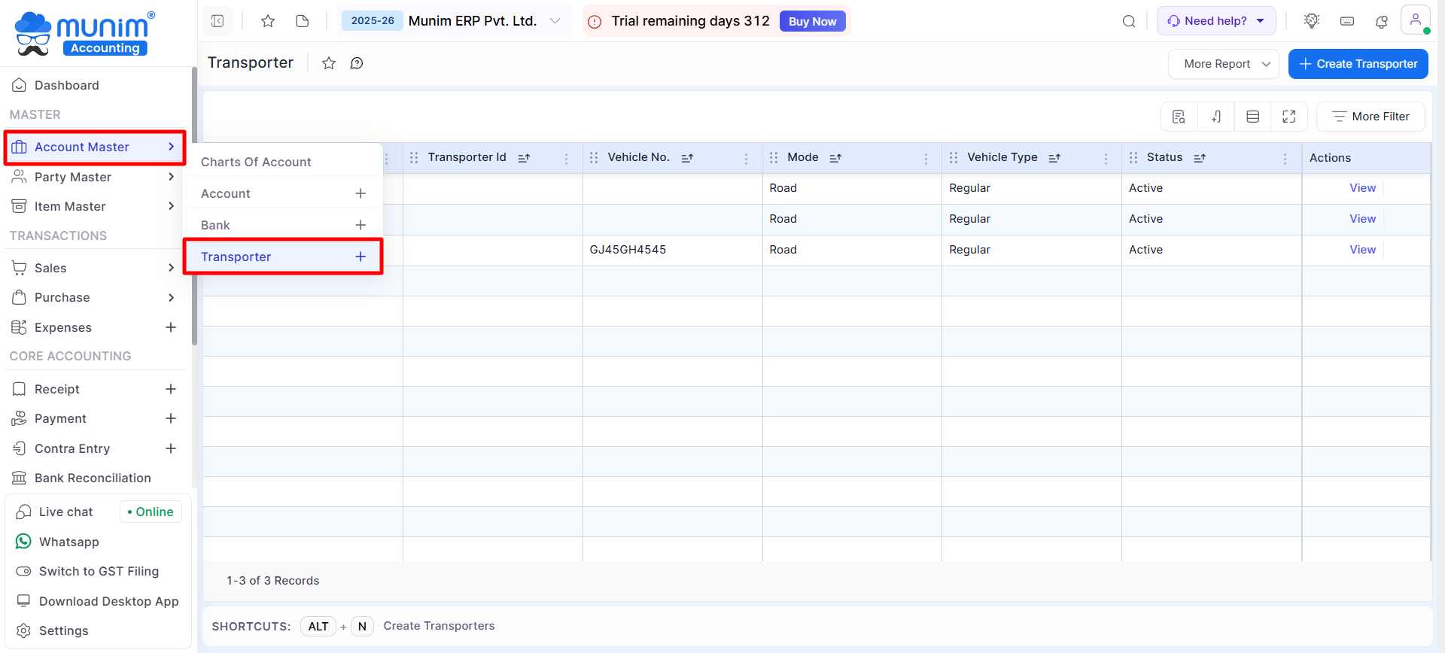This screenshot has width=1445, height=653.
Task: Click the plus icon beside Transporter submenu
Action: pos(360,257)
